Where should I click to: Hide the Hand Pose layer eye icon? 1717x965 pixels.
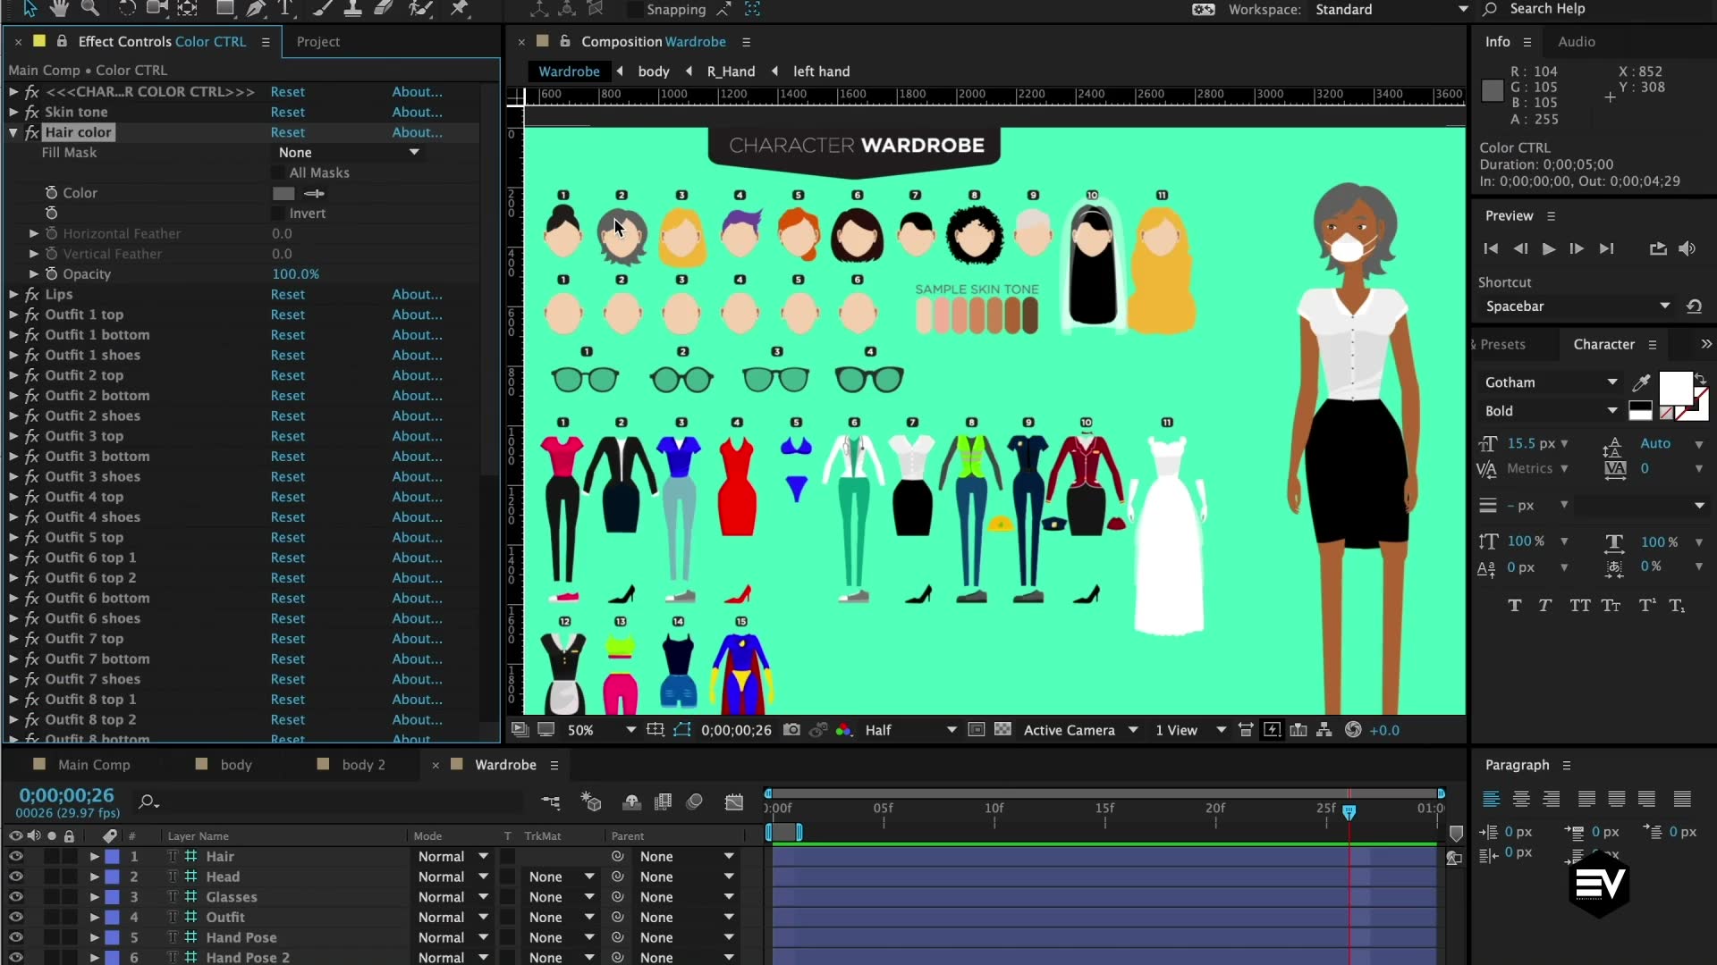click(x=15, y=937)
